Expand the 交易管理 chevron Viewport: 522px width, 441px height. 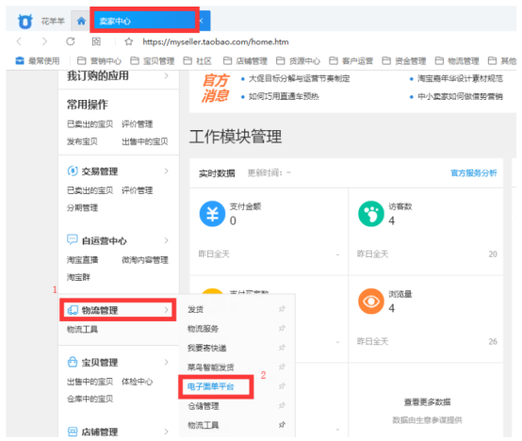pos(166,171)
